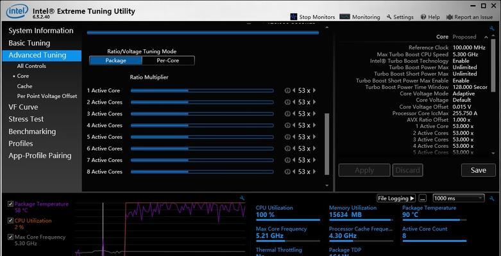This screenshot has height=256, width=501.
Task: Show info icon for 5 Active Cores
Action: tap(287, 137)
